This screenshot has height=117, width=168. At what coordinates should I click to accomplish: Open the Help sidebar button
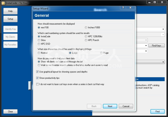coord(10,11)
